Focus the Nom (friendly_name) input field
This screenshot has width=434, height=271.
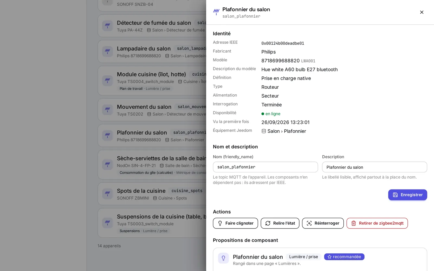pyautogui.click(x=265, y=167)
